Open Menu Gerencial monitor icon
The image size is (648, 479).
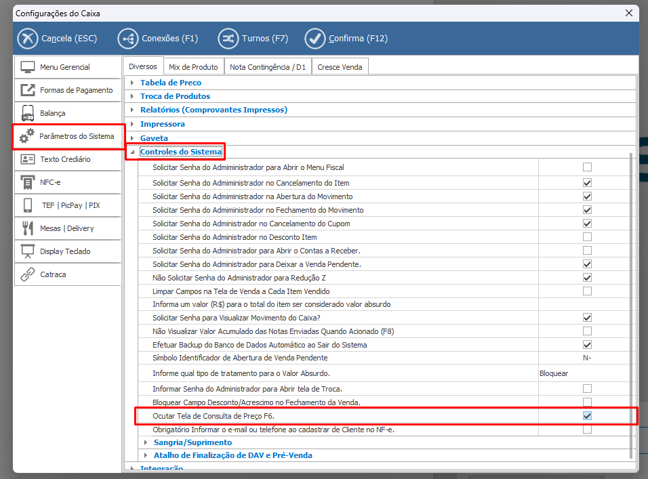[28, 67]
